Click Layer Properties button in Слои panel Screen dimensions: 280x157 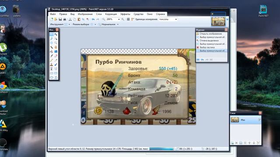point(258,143)
